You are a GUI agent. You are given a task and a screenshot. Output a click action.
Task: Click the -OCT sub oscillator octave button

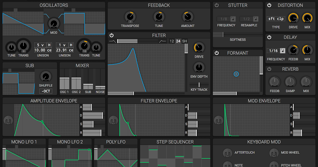coord(46,91)
